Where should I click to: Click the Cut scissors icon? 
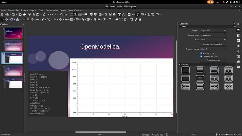(x=29, y=14)
